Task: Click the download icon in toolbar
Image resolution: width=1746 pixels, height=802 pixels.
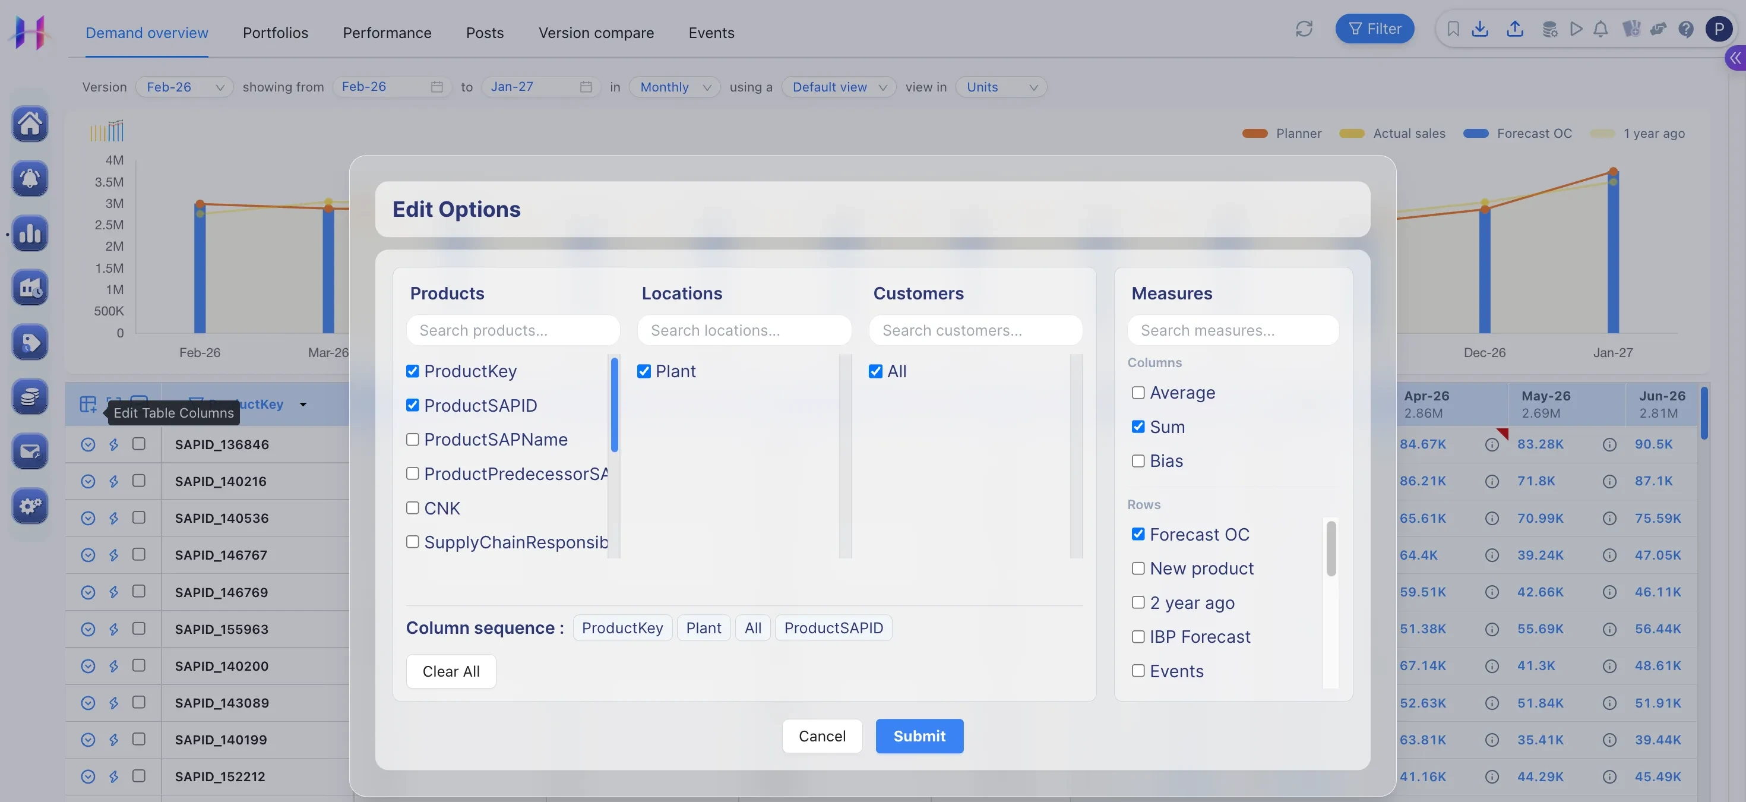Action: [x=1481, y=29]
